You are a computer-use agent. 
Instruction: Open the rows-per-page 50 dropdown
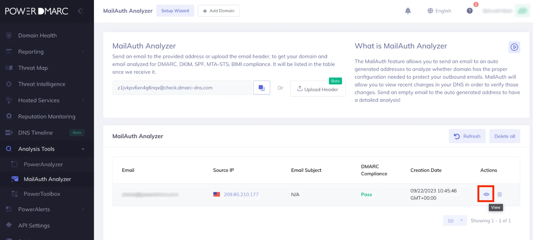click(x=455, y=221)
